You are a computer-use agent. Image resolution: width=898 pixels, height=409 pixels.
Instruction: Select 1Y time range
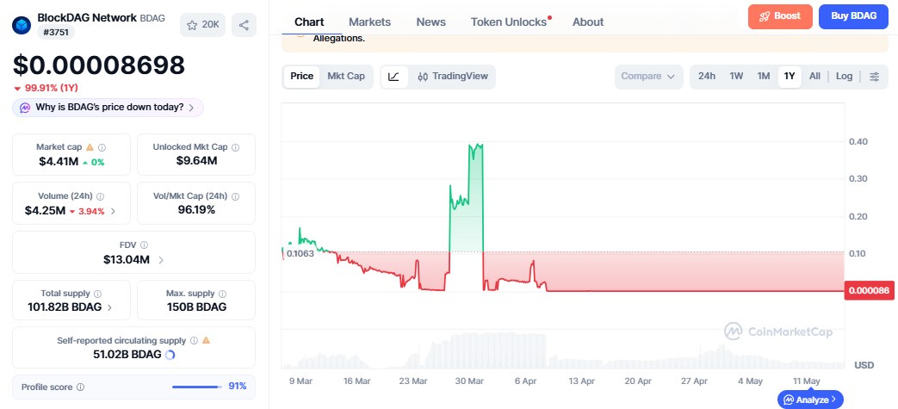[x=790, y=77]
